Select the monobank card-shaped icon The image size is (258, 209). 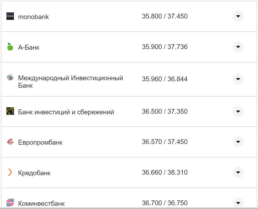tap(10, 17)
